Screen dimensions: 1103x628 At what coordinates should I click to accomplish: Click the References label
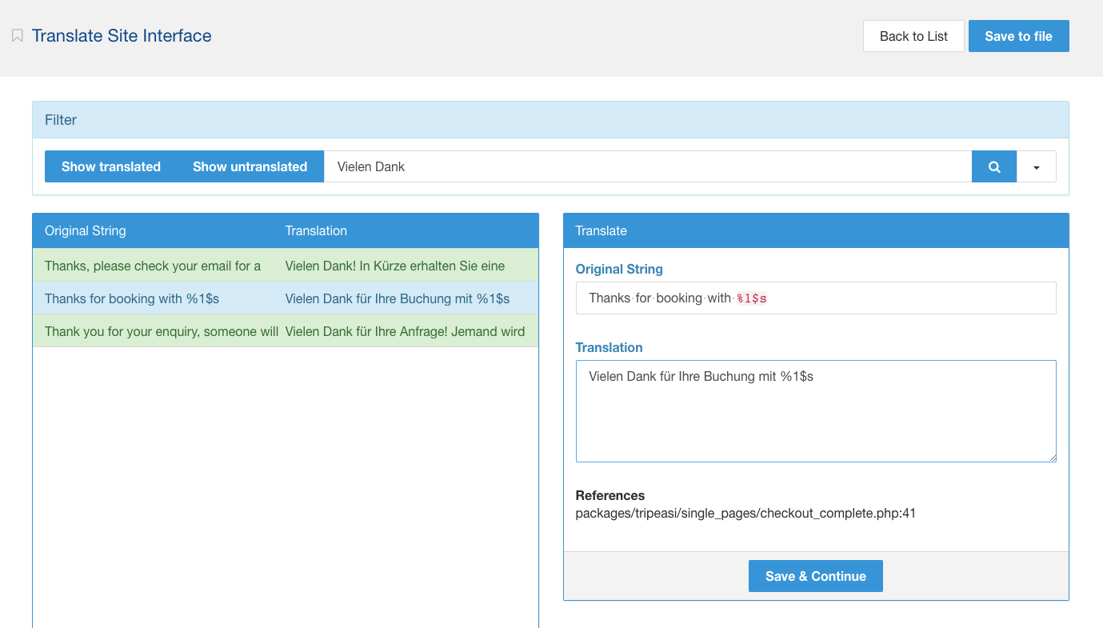point(610,495)
